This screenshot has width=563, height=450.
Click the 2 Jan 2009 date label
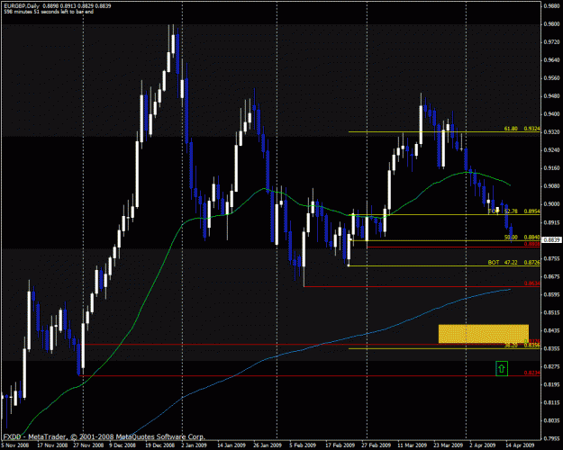195,445
